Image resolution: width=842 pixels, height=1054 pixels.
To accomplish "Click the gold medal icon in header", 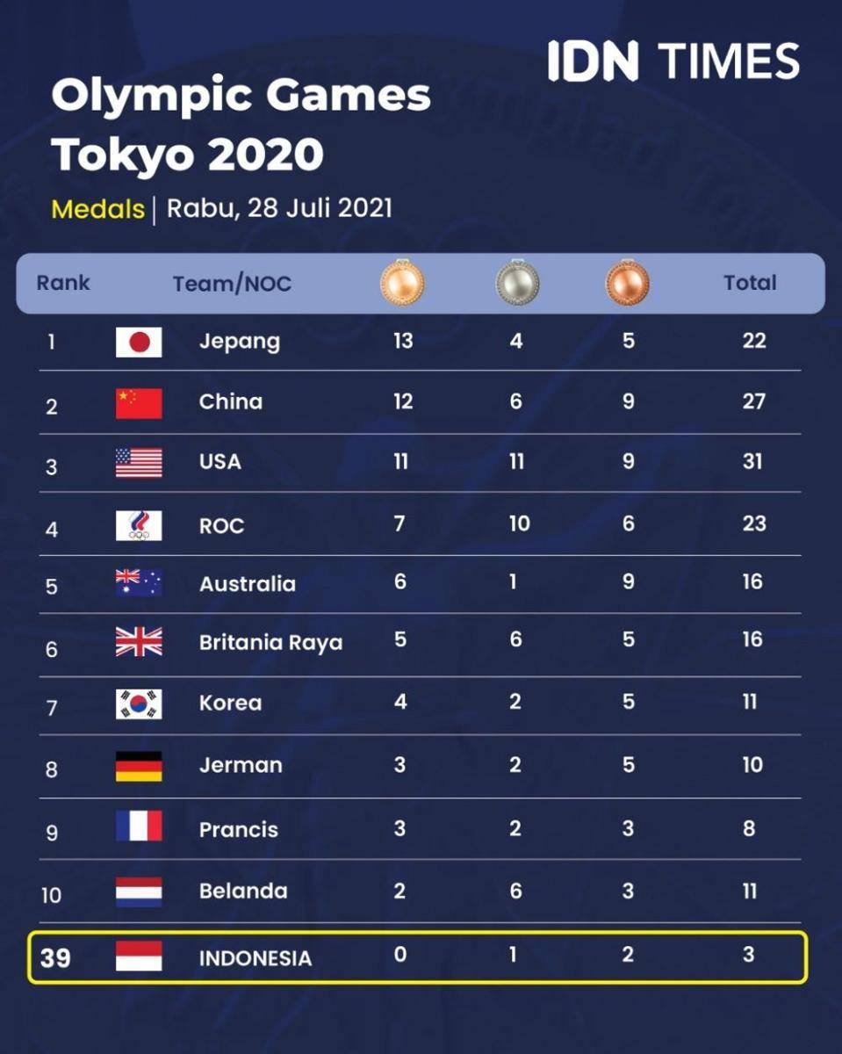I will [x=402, y=283].
